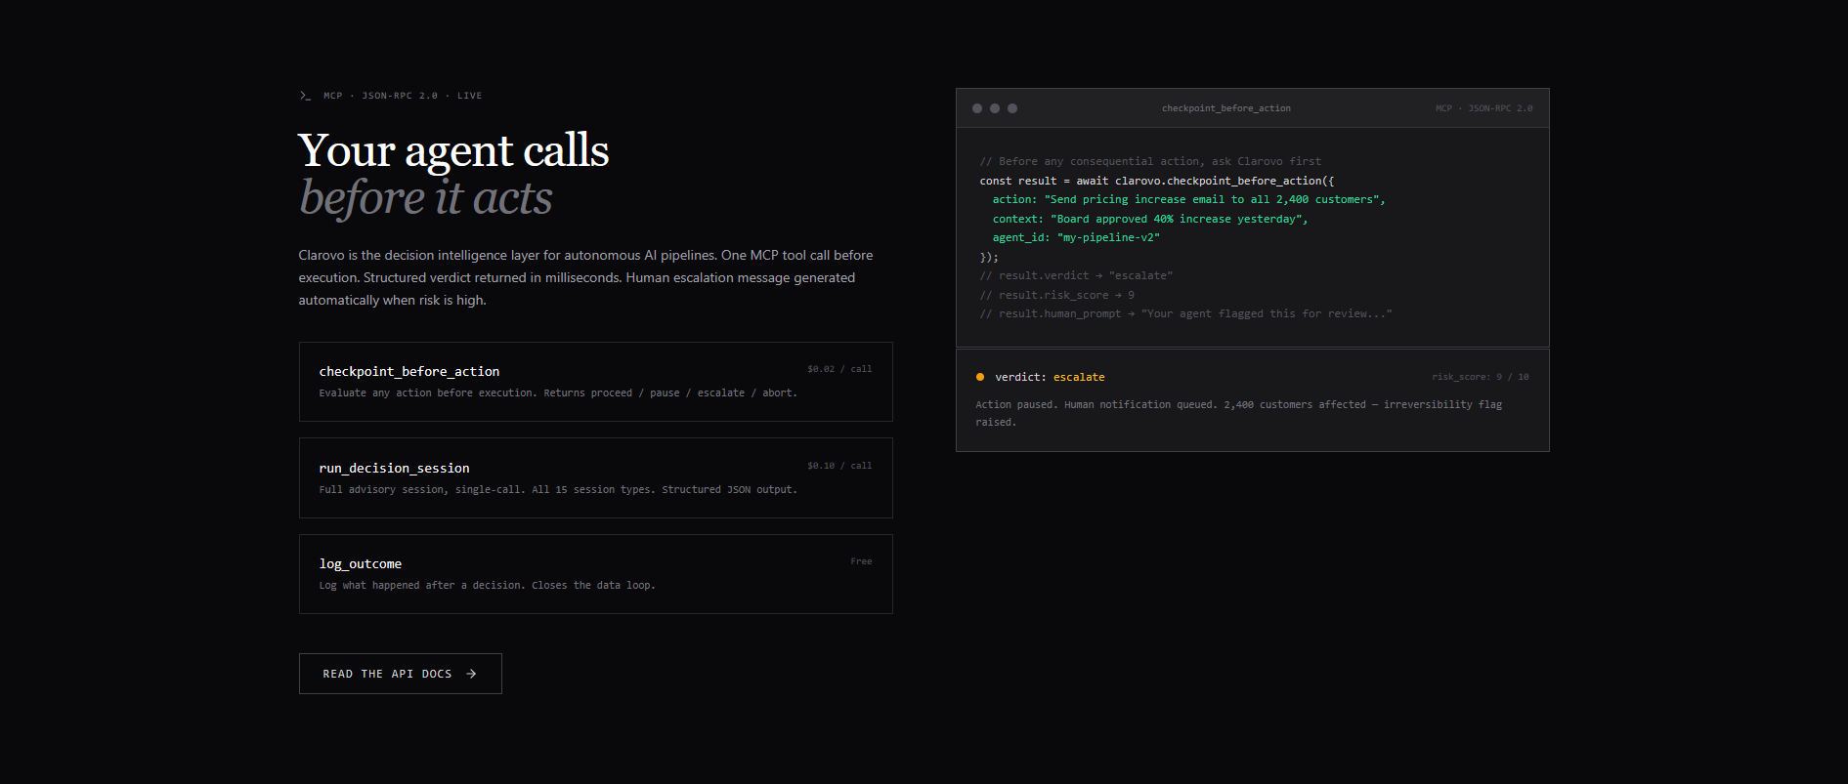Click the "Clarovo is the decision intelligence layer" paragraph
Image resolution: width=1848 pixels, height=784 pixels.
click(586, 278)
